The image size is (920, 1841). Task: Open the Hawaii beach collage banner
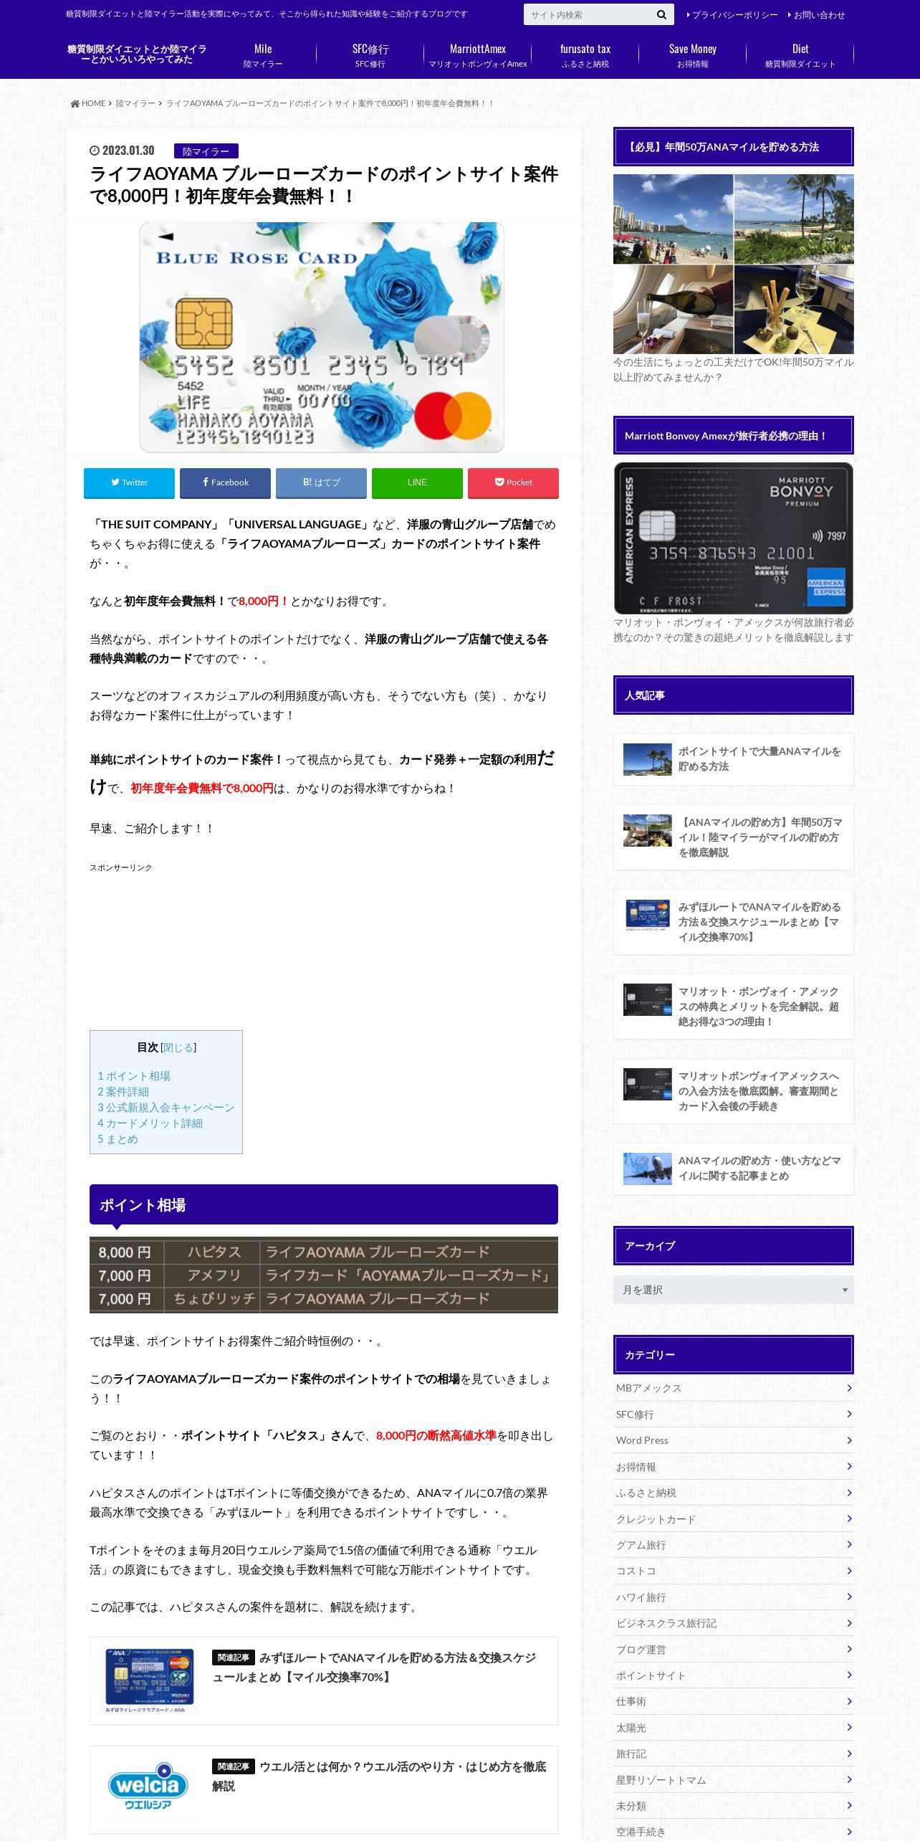coord(733,264)
